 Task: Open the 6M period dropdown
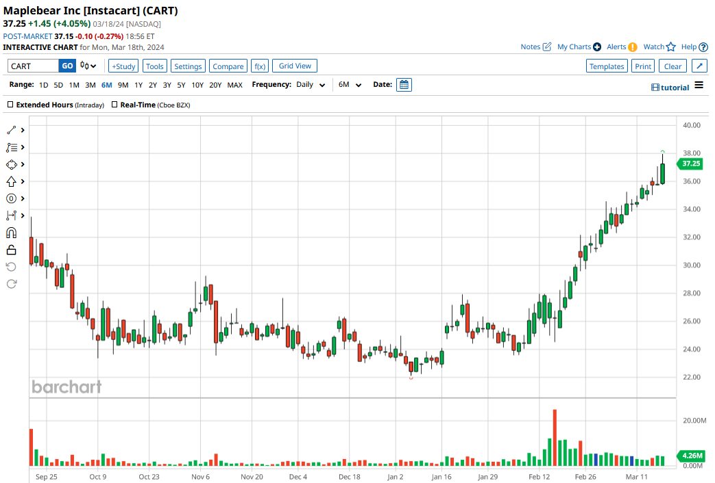pos(350,84)
